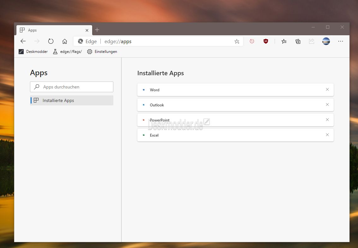The width and height of the screenshot is (358, 248).
Task: Select Installierte Apps in sidebar
Action: [x=72, y=100]
